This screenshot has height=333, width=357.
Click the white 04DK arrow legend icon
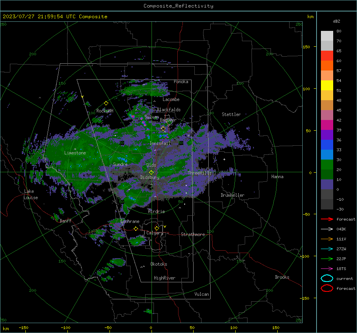tap(327, 229)
